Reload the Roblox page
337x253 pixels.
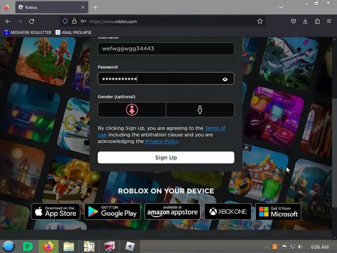[32, 21]
